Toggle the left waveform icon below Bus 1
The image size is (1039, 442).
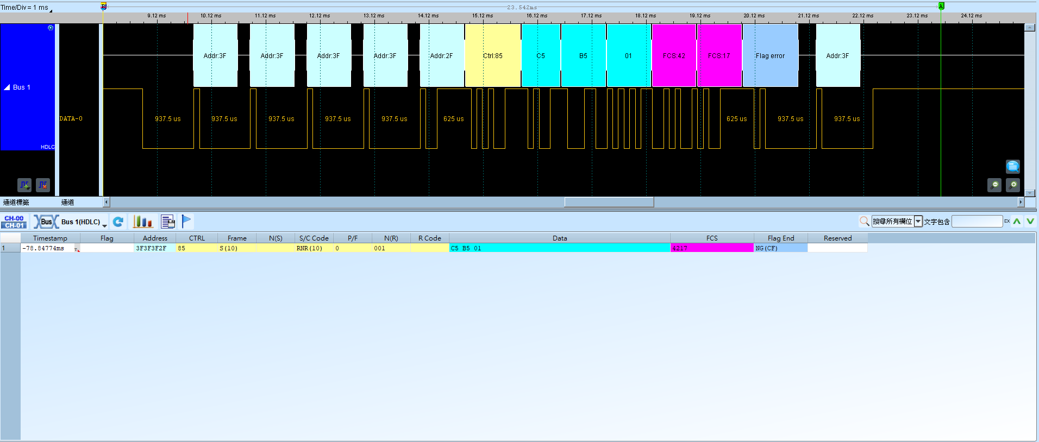[x=24, y=185]
